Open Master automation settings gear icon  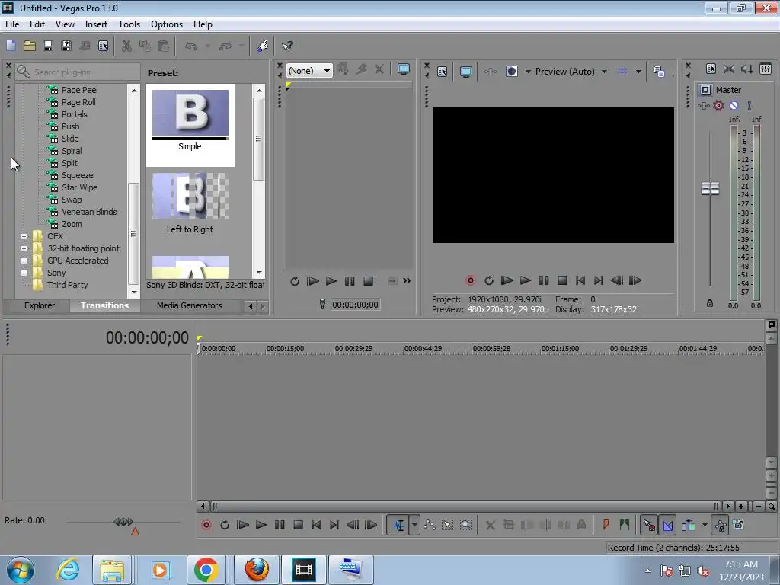719,105
